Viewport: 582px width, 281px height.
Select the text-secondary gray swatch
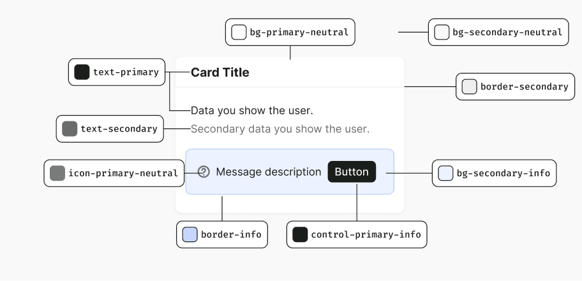(70, 128)
